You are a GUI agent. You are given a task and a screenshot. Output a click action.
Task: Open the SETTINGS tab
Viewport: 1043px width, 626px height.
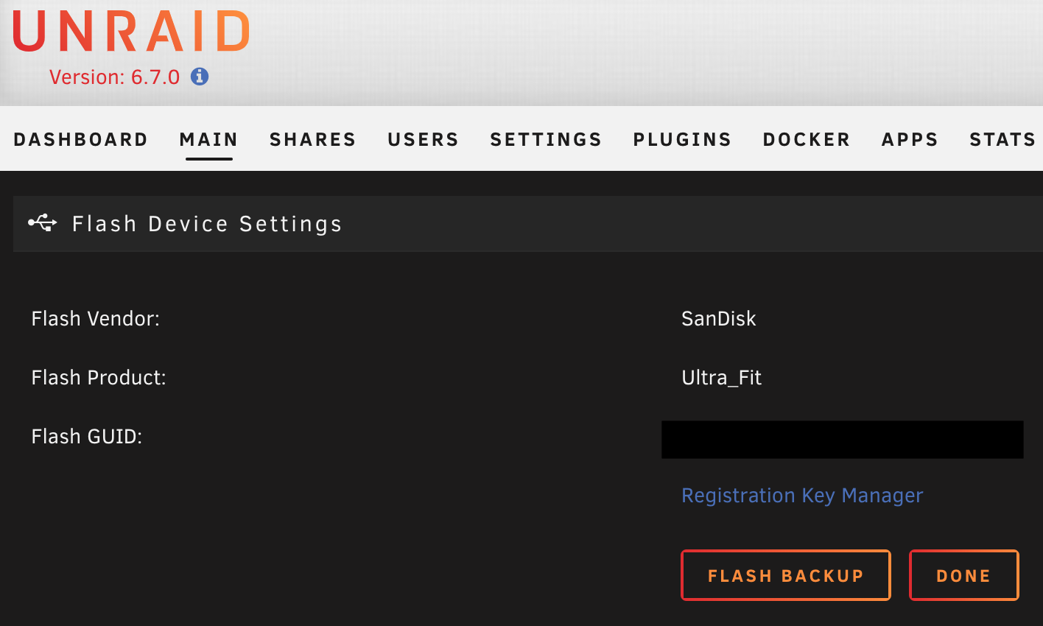point(545,139)
